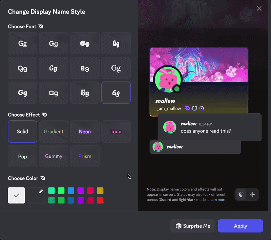Pick the dark blue swatch in bottom row
271x240 pixels.
(x=71, y=200)
